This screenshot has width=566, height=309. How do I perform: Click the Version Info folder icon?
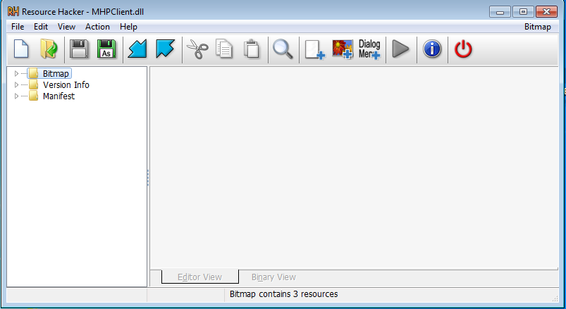pos(34,84)
